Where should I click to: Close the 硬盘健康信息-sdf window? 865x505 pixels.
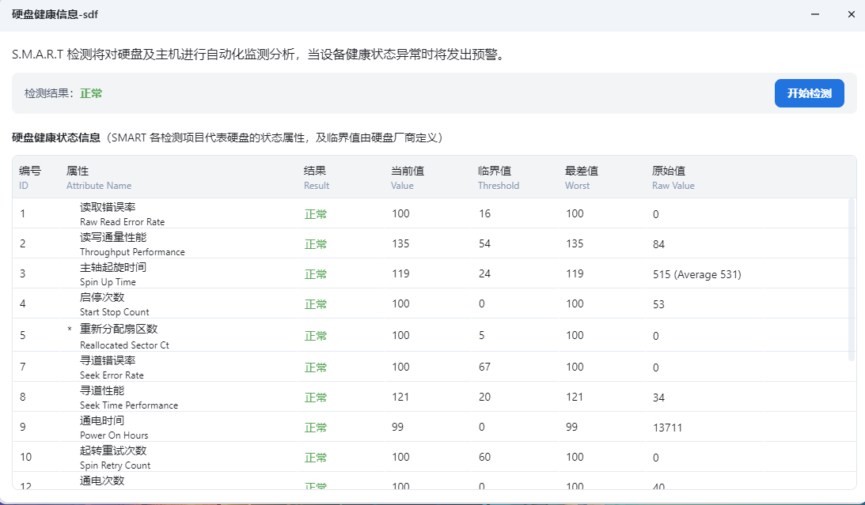point(851,14)
